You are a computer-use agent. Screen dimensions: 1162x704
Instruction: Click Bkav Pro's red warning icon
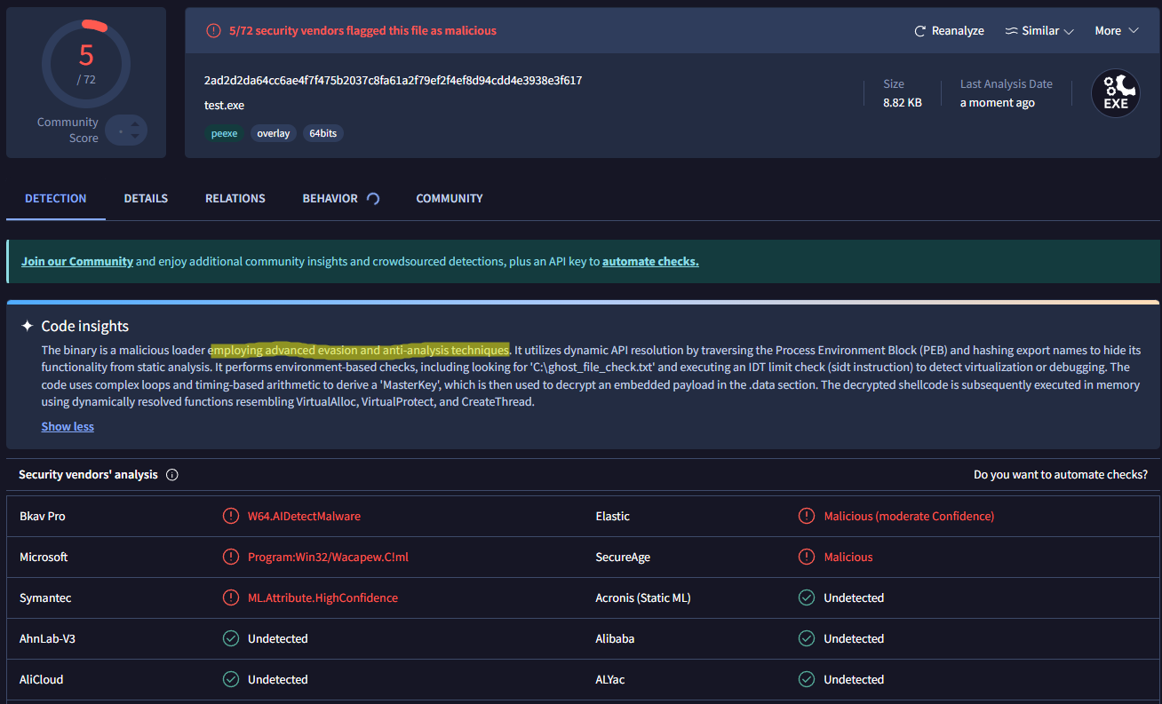[x=231, y=516]
